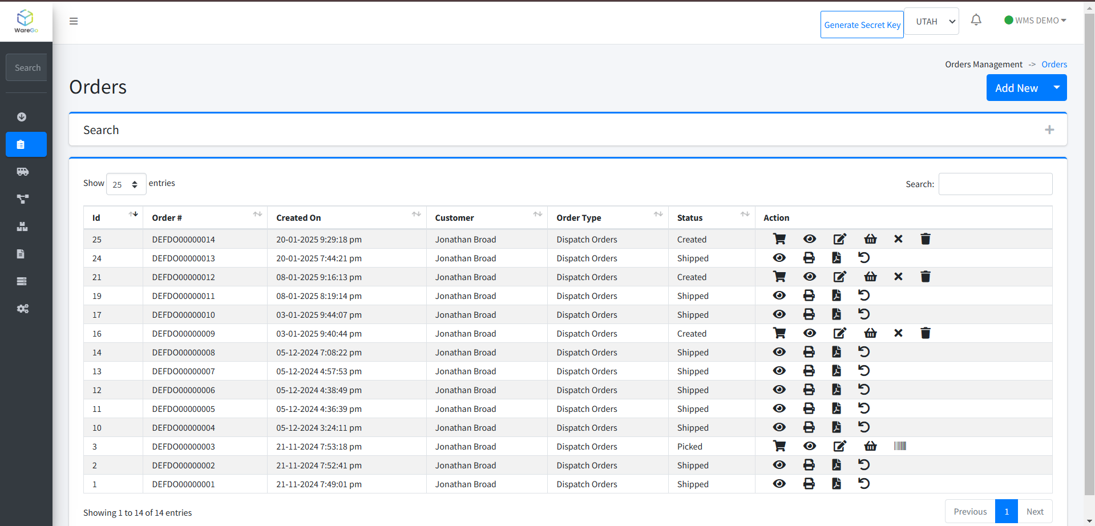The height and width of the screenshot is (526, 1095).
Task: Open the settings gears sidebar icon
Action: click(x=23, y=309)
